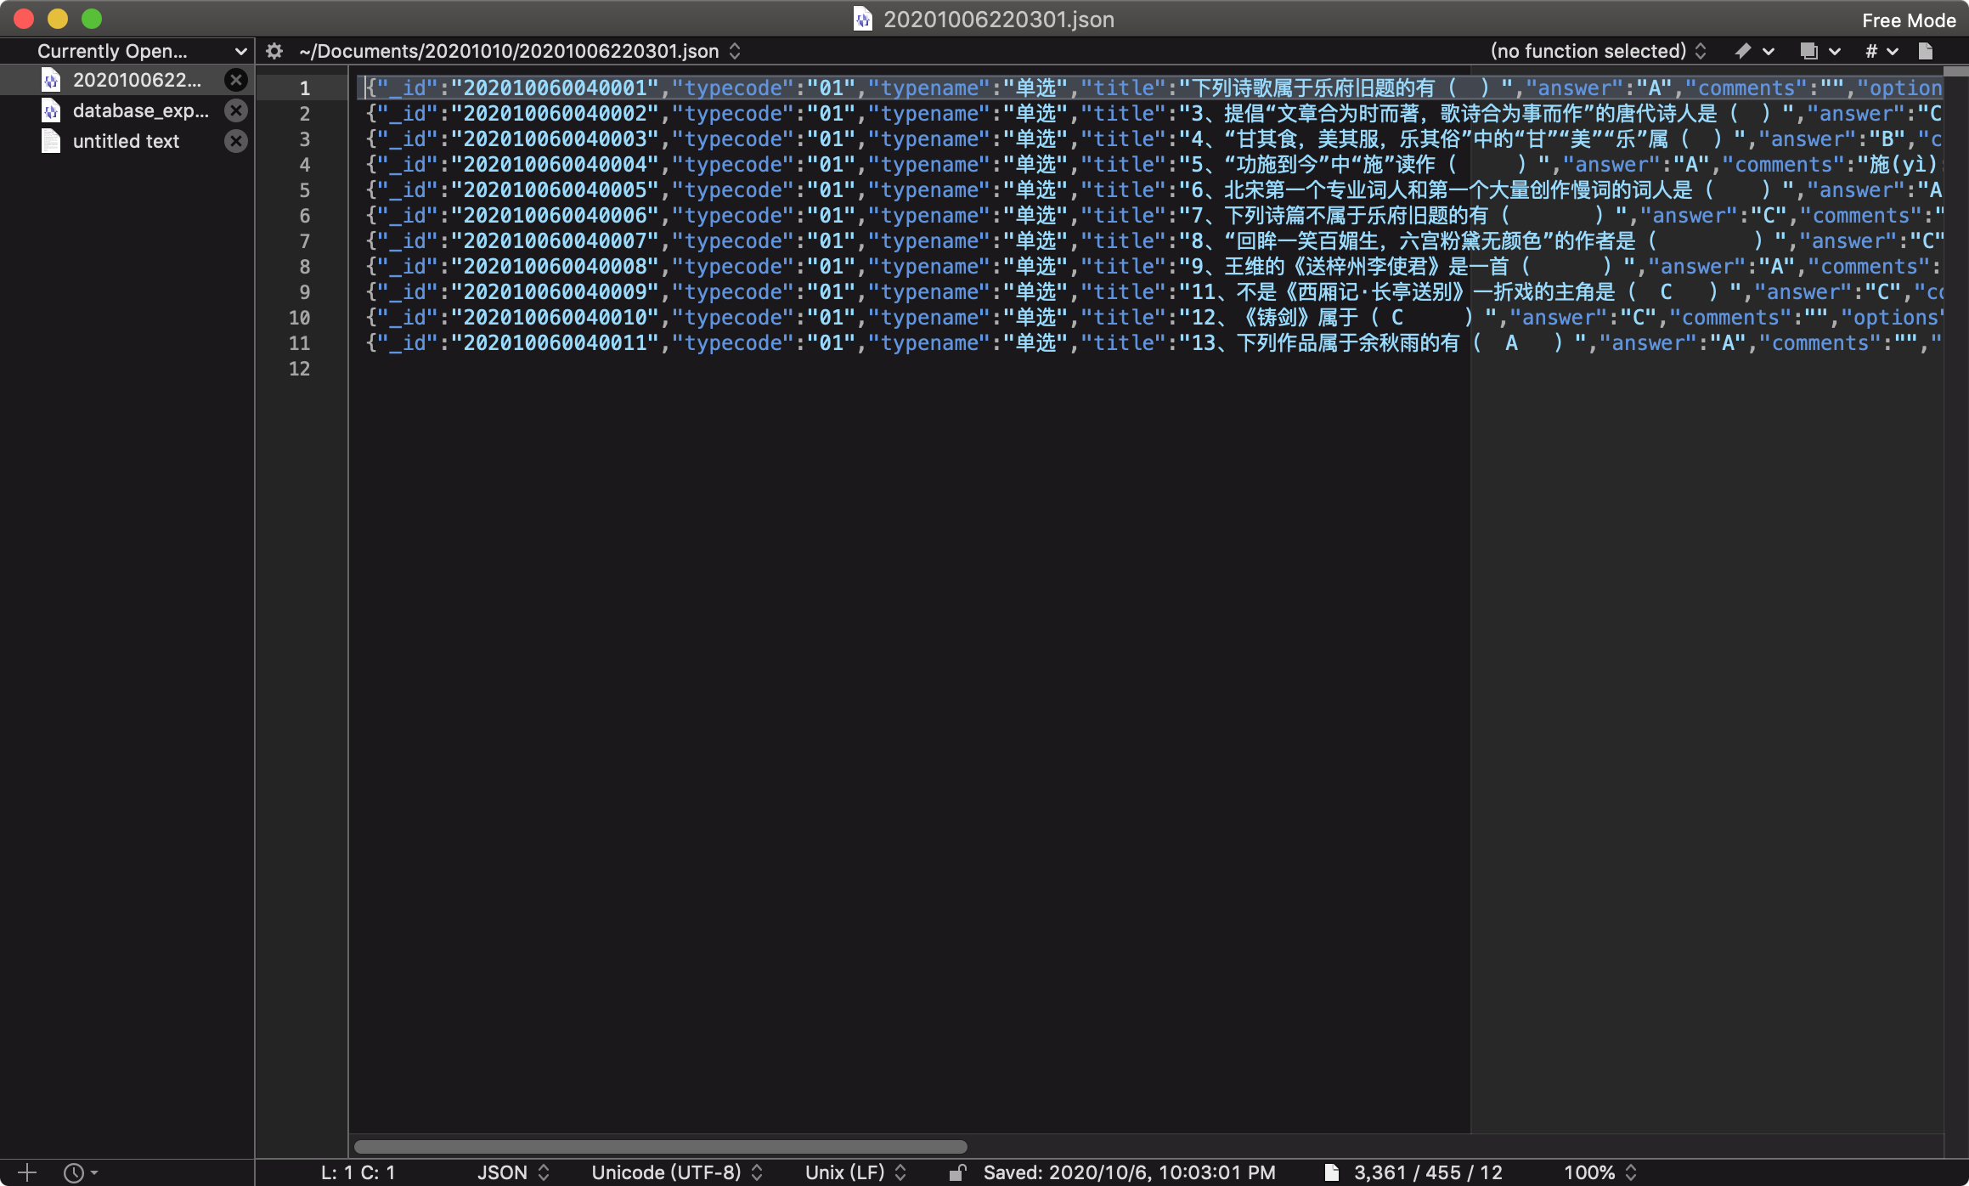The width and height of the screenshot is (1969, 1186).
Task: Click the horizontal scrollbar thumb
Action: point(660,1146)
